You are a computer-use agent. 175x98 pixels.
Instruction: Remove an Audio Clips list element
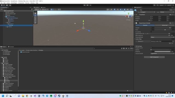click(172, 43)
